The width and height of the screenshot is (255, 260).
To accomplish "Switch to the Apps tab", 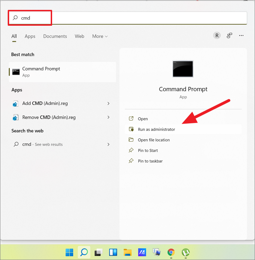I will [30, 36].
